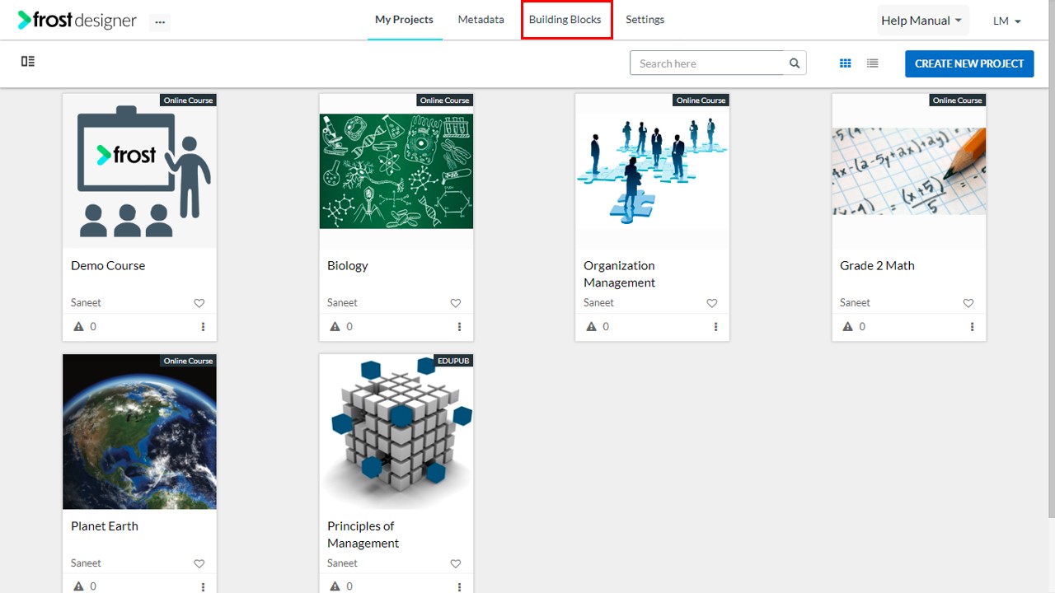The height and width of the screenshot is (593, 1055).
Task: Go to My Projects tab
Action: click(x=404, y=20)
